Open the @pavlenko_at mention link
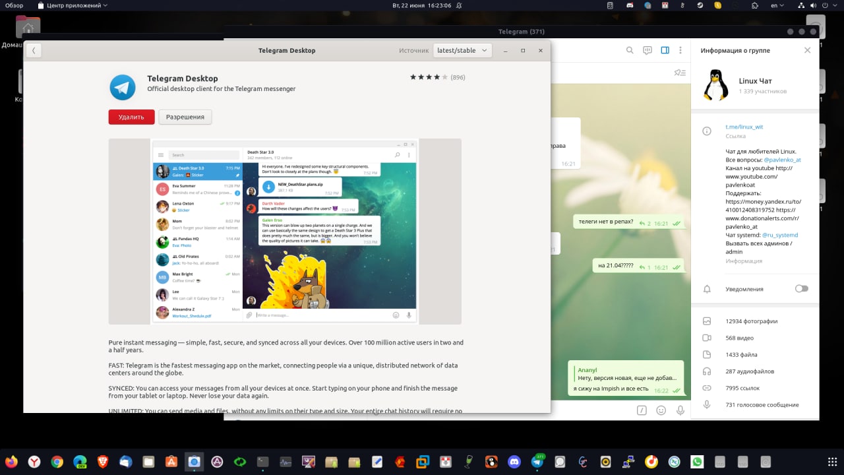The image size is (844, 475). tap(782, 160)
